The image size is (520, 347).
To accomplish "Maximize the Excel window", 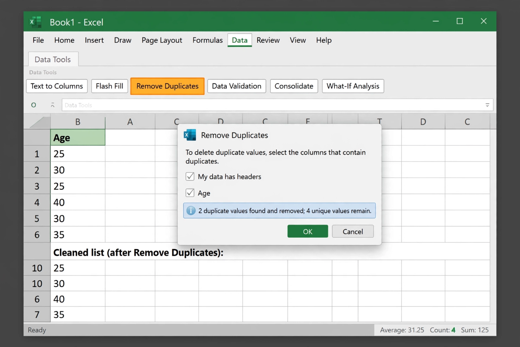I will coord(459,21).
